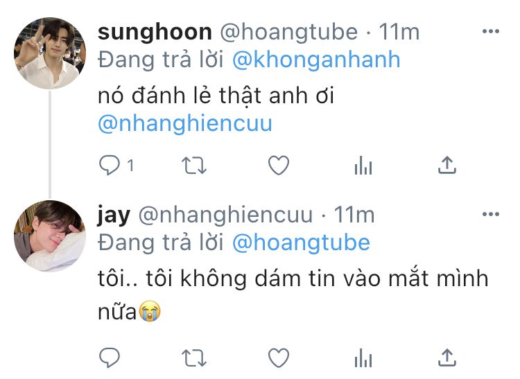Retweet jay's tweet

tap(194, 358)
